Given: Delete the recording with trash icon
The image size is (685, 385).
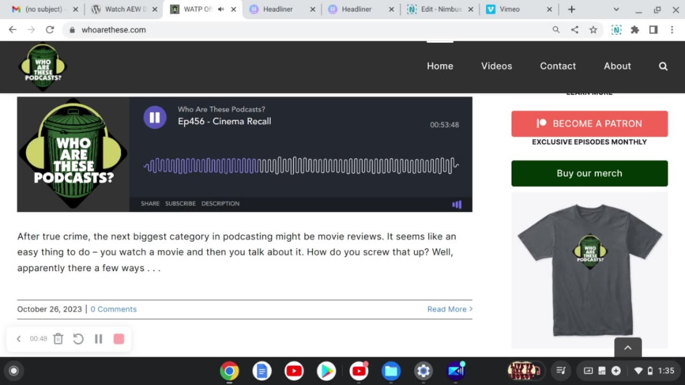Looking at the screenshot, I should [58, 338].
